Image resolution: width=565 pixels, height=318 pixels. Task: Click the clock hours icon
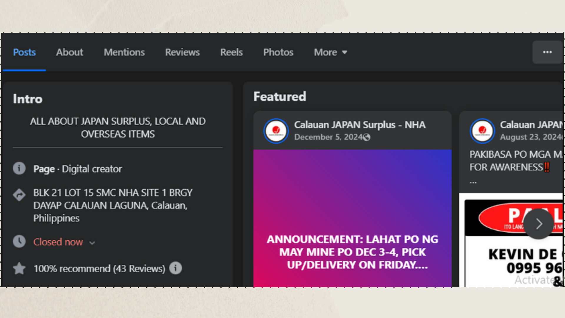[19, 241]
